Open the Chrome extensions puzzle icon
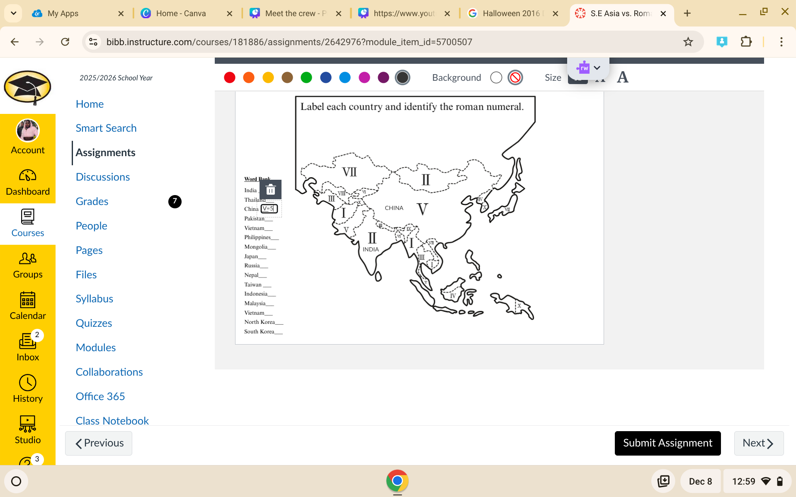Screen dimensions: 796x497 click(x=746, y=41)
